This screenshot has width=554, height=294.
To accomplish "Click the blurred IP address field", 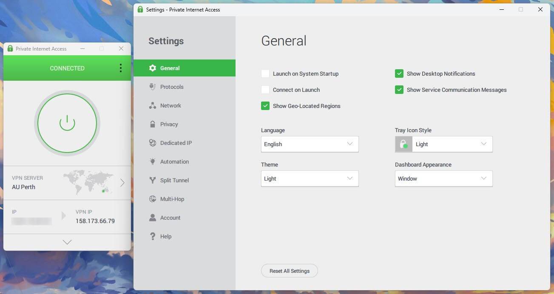I will 31,221.
